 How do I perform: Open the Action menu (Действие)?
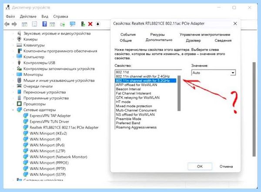click(28, 17)
